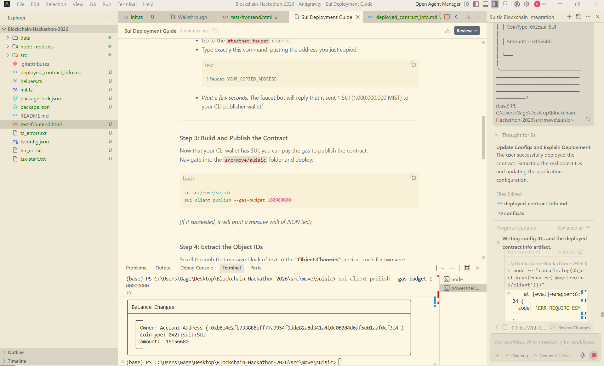This screenshot has width=604, height=366.
Task: Open the Terminal menu
Action: click(x=127, y=4)
